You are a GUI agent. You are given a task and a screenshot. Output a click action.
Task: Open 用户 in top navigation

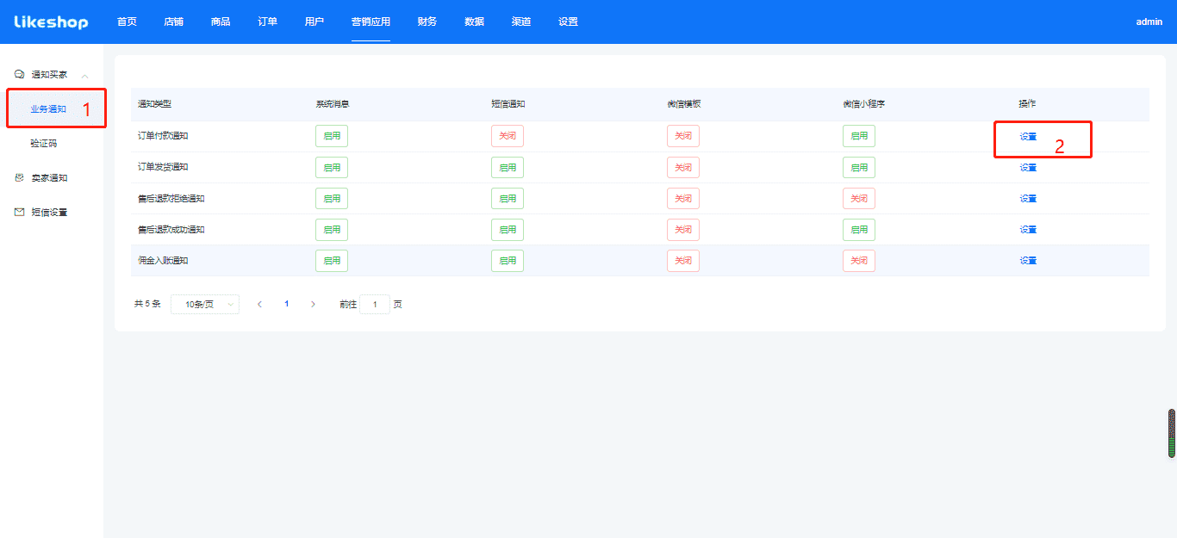tap(314, 22)
